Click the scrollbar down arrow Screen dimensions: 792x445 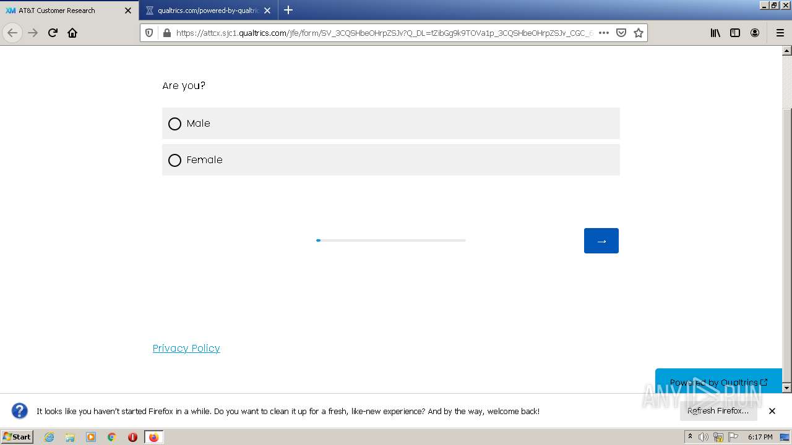click(786, 388)
